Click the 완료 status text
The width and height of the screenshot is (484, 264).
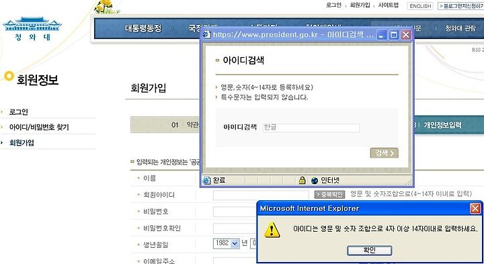pos(219,180)
